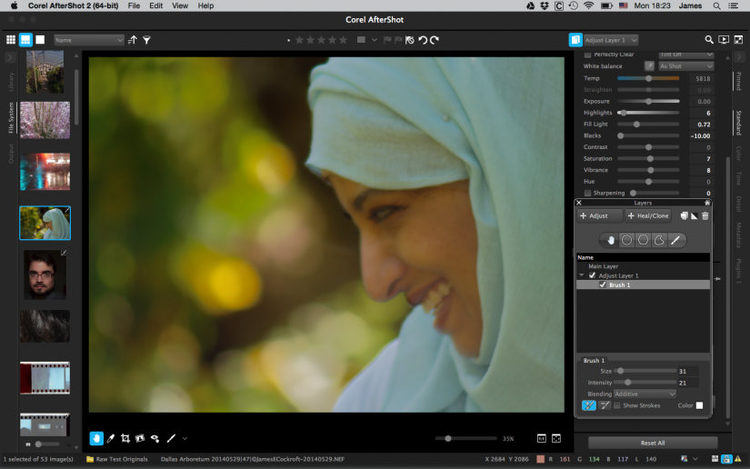Rotate the image counter-clockwise
Image resolution: width=750 pixels, height=469 pixels.
tap(423, 40)
